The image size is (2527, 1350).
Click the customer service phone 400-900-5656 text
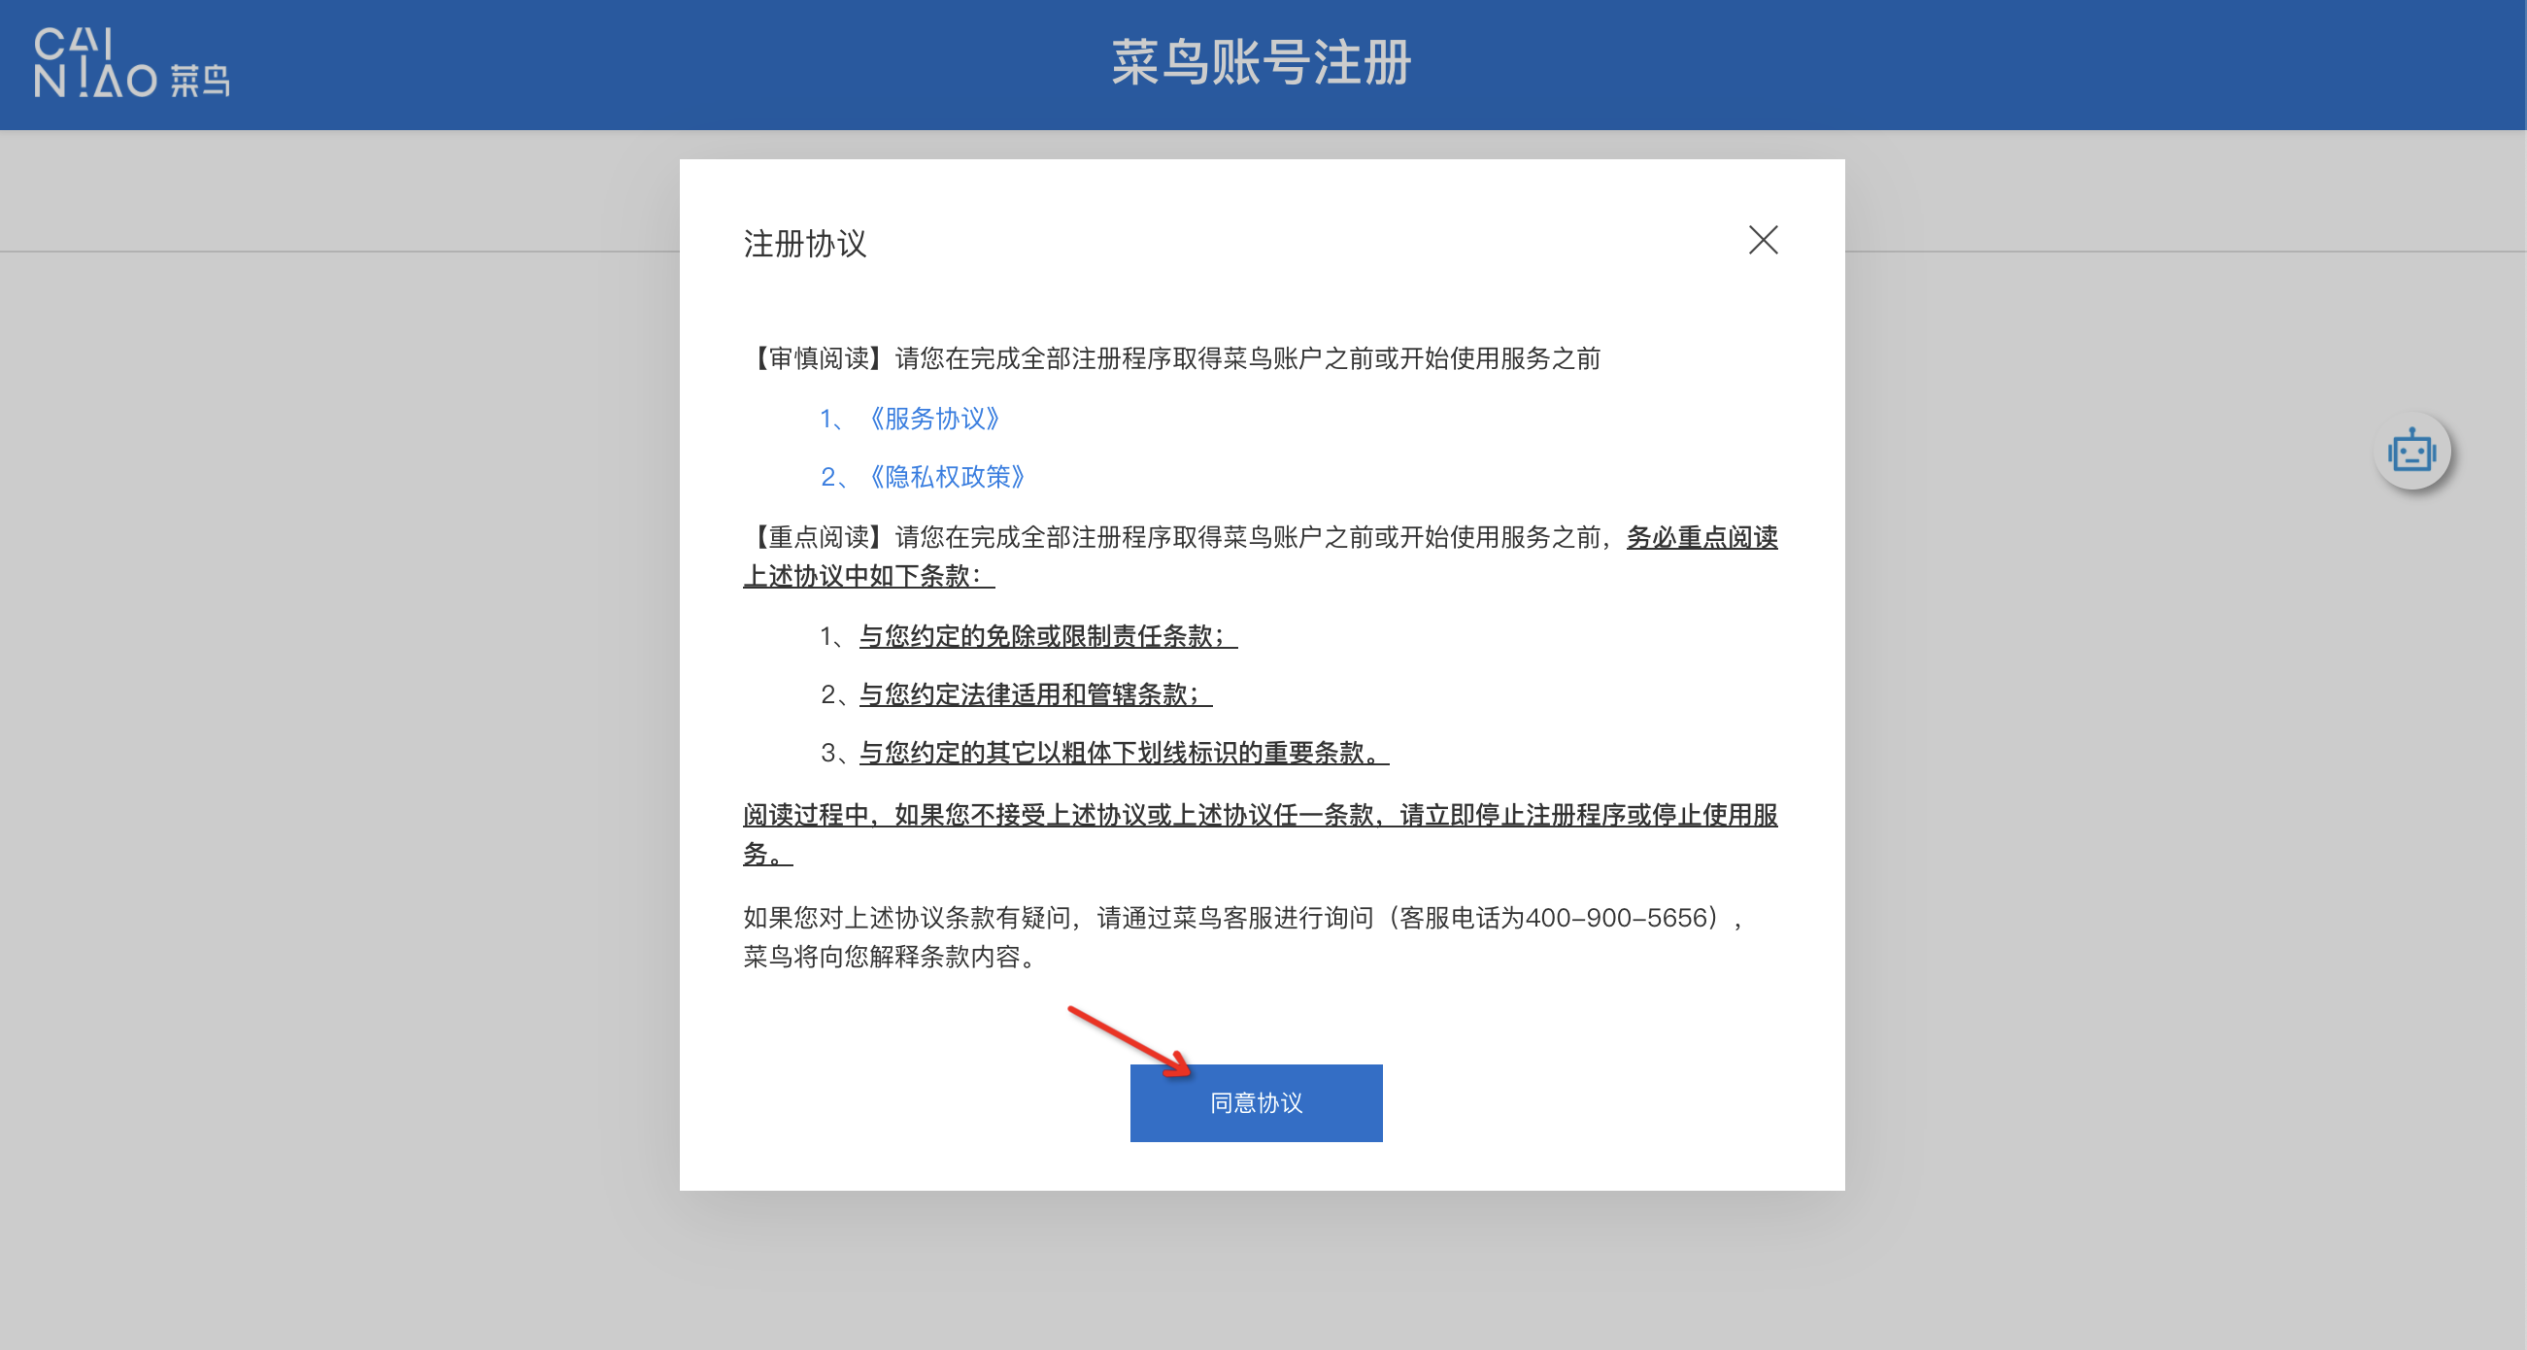click(1615, 918)
